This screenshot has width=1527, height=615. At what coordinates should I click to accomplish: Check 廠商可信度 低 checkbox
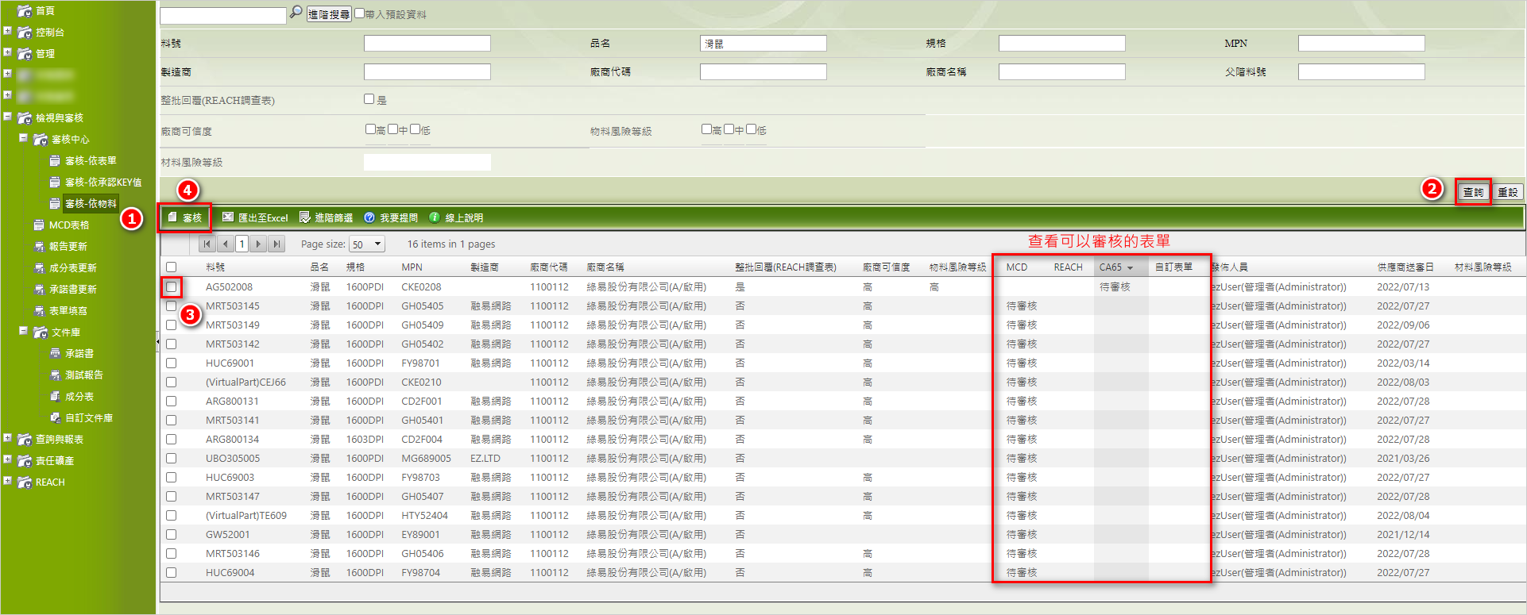(415, 129)
